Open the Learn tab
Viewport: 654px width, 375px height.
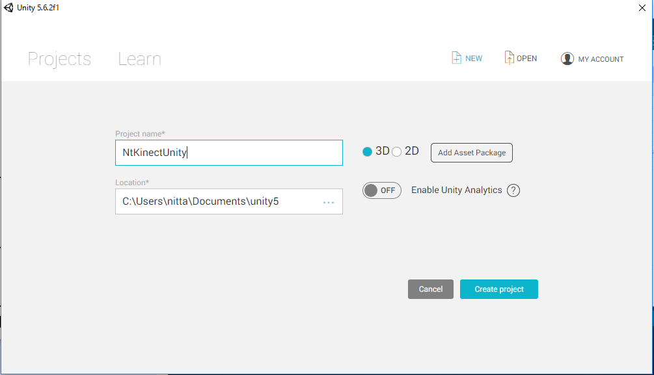click(x=139, y=59)
